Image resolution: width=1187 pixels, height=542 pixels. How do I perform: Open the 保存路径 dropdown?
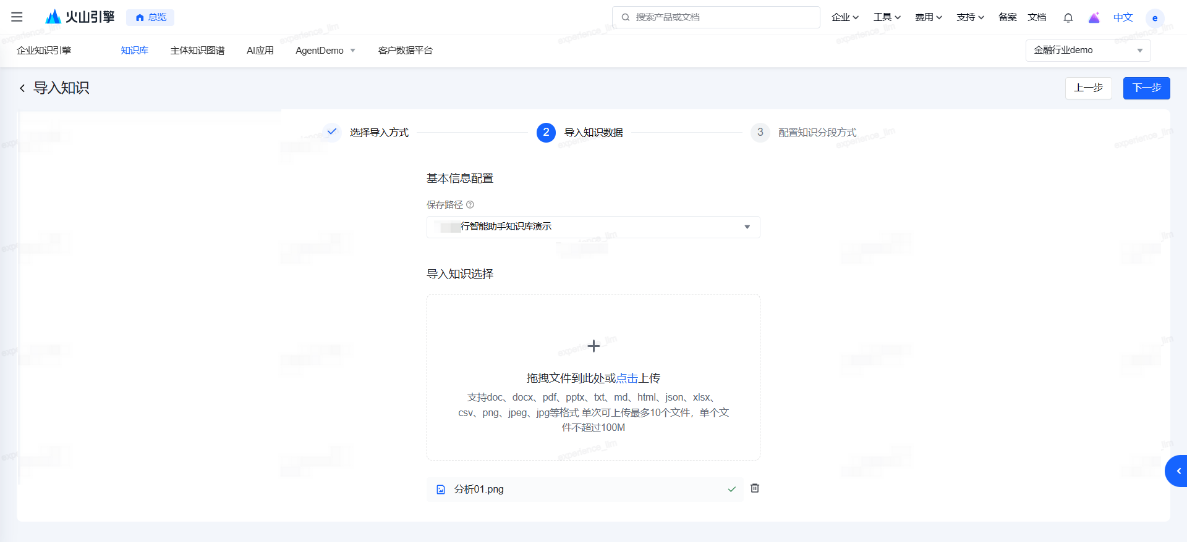coord(593,227)
